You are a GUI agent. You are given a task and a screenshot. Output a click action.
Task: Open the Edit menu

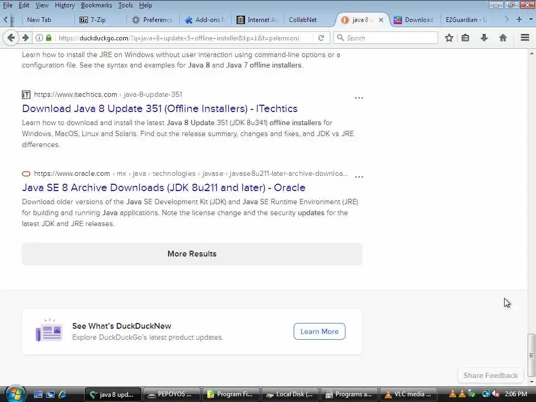click(24, 5)
